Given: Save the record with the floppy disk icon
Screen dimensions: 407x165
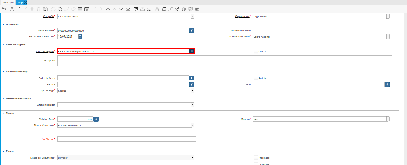Looking at the screenshot, I should pyautogui.click(x=45, y=9).
